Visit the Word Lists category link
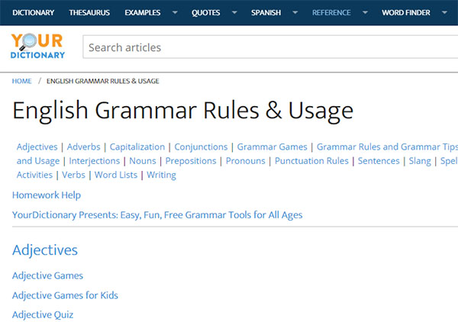The height and width of the screenshot is (322, 458). click(x=116, y=175)
